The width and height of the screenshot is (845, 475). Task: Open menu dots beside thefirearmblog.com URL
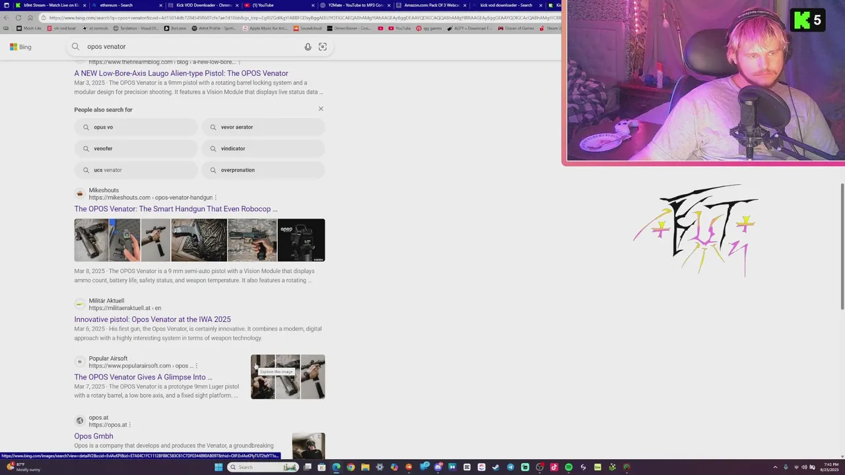click(x=239, y=62)
